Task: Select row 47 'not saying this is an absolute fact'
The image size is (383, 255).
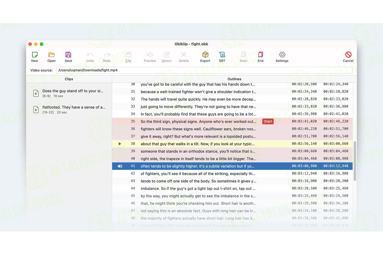Action: [232, 211]
